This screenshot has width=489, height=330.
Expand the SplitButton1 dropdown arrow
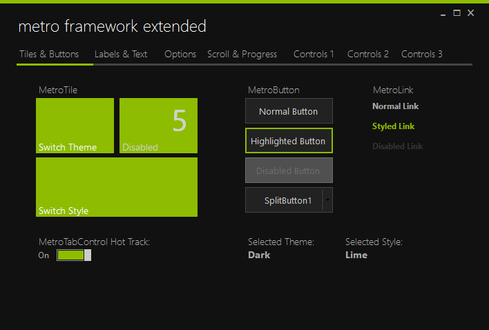pos(328,200)
